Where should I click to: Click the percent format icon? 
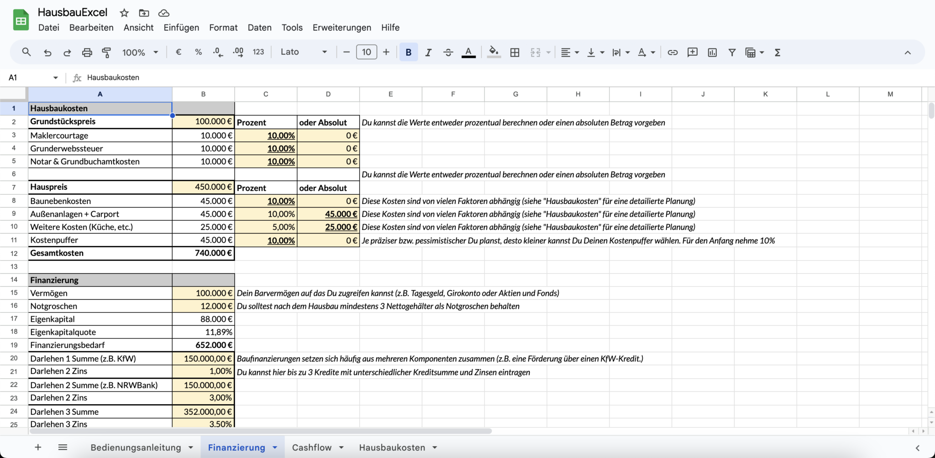point(198,52)
